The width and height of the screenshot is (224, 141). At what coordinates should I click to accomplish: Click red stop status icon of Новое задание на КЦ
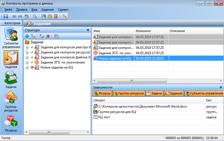[x=32, y=67]
